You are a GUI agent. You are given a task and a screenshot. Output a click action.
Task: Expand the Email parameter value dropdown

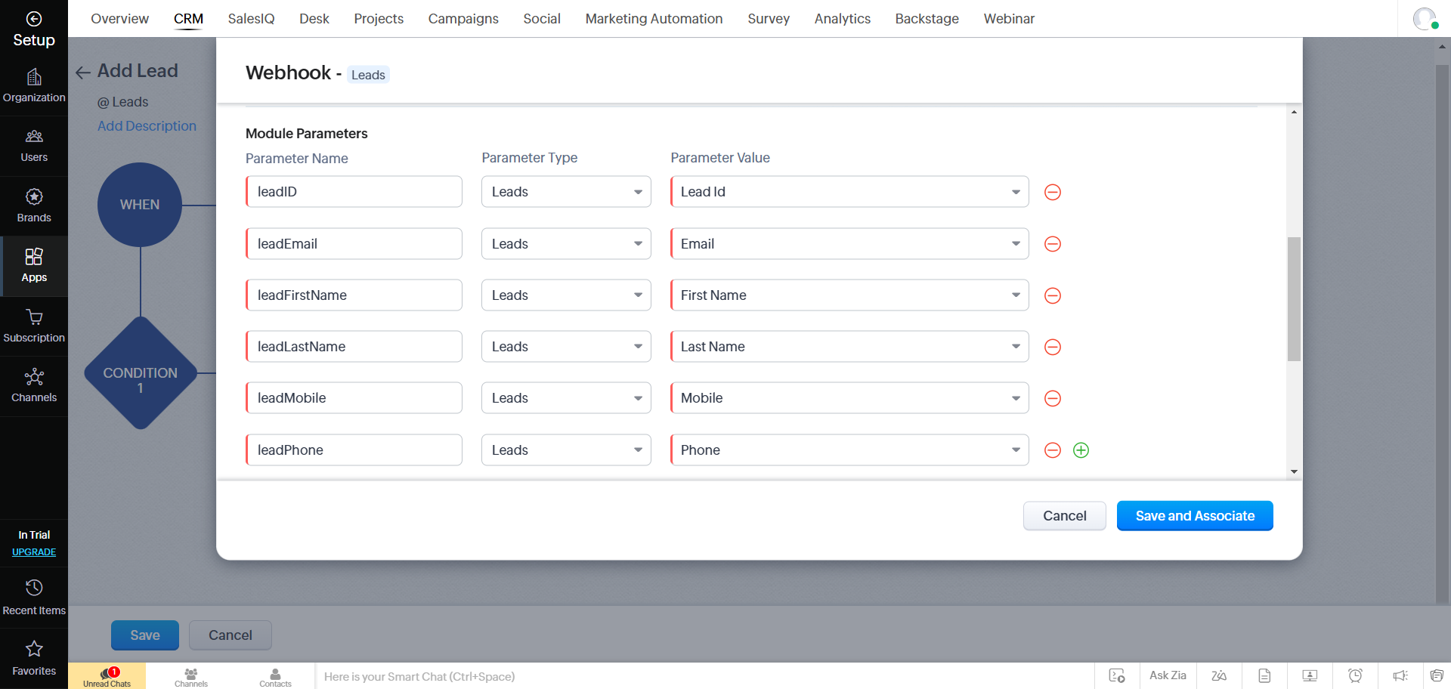849,244
